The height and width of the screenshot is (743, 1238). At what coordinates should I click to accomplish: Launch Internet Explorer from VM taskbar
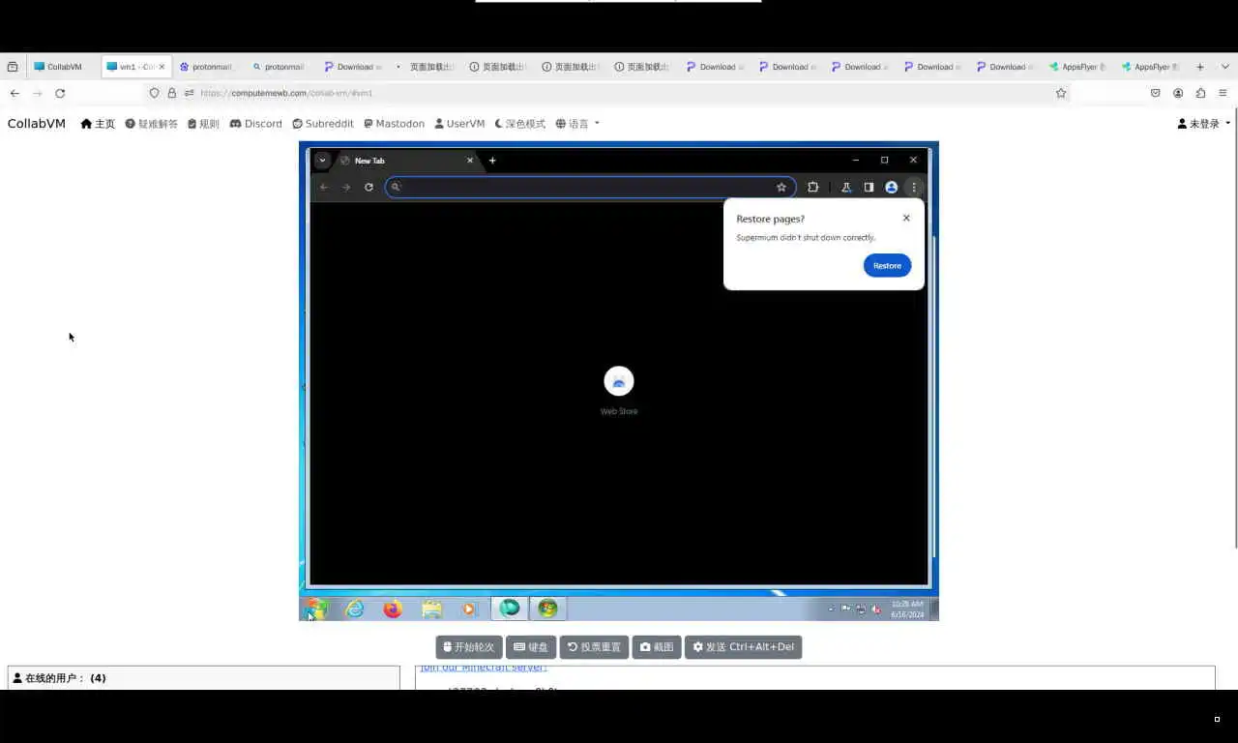coord(355,609)
